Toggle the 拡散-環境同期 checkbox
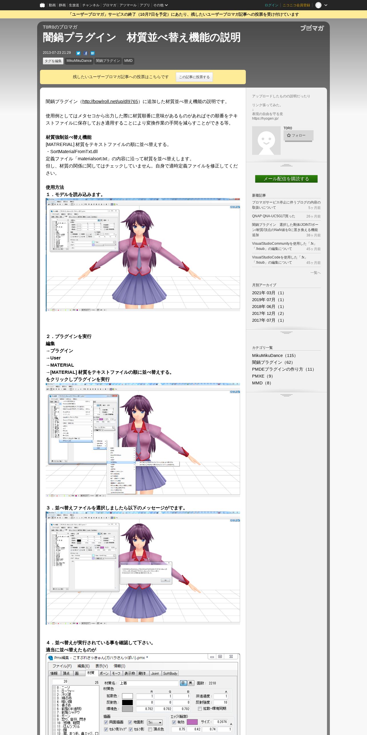The width and height of the screenshot is (367, 735). point(200,709)
